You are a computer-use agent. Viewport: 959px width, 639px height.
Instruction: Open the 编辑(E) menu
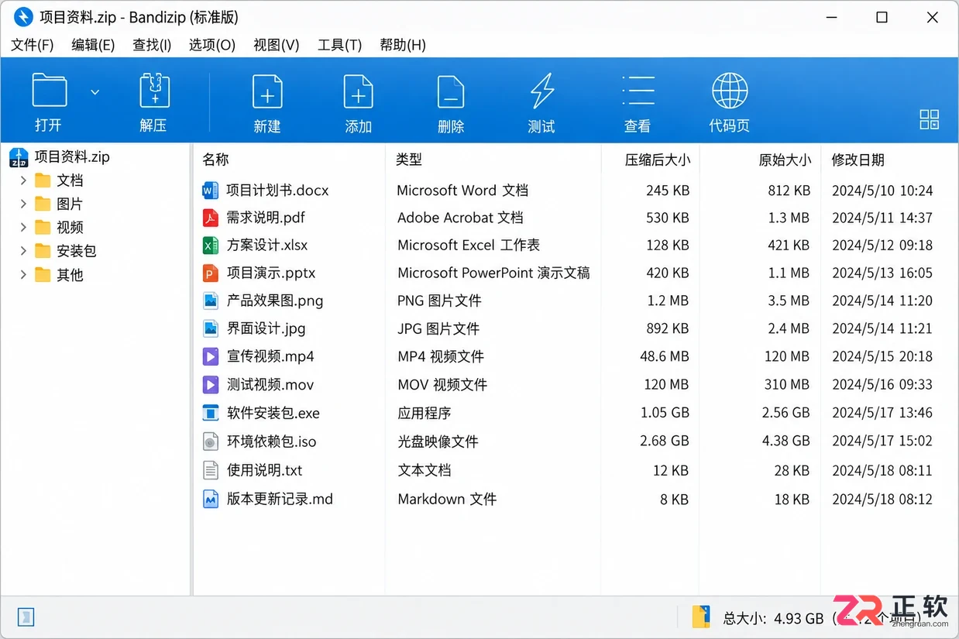pos(93,45)
